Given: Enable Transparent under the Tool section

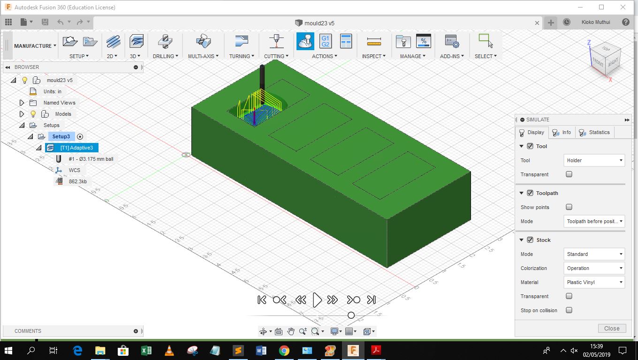Looking at the screenshot, I should point(569,174).
